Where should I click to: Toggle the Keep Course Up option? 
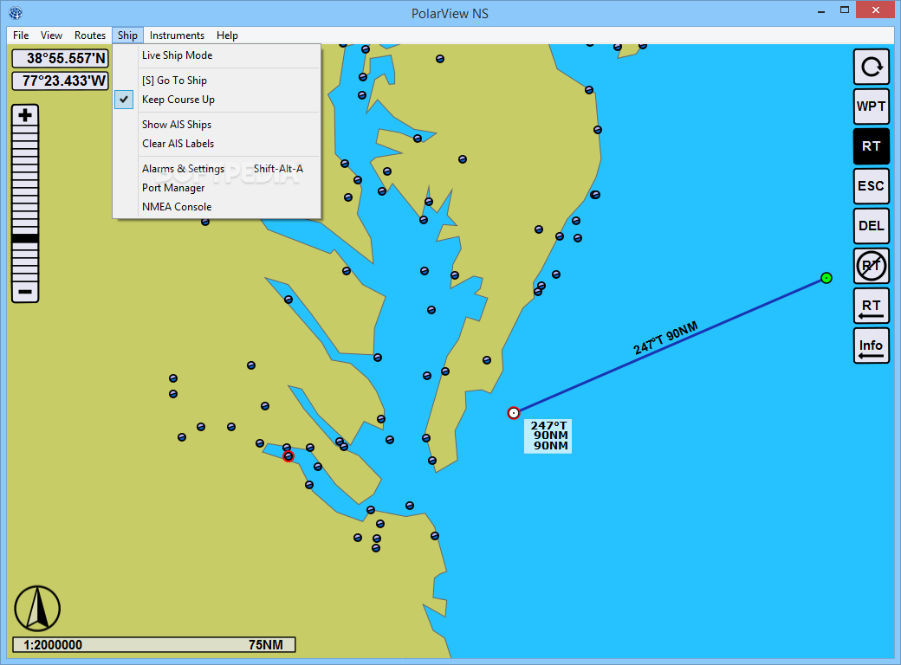point(217,100)
